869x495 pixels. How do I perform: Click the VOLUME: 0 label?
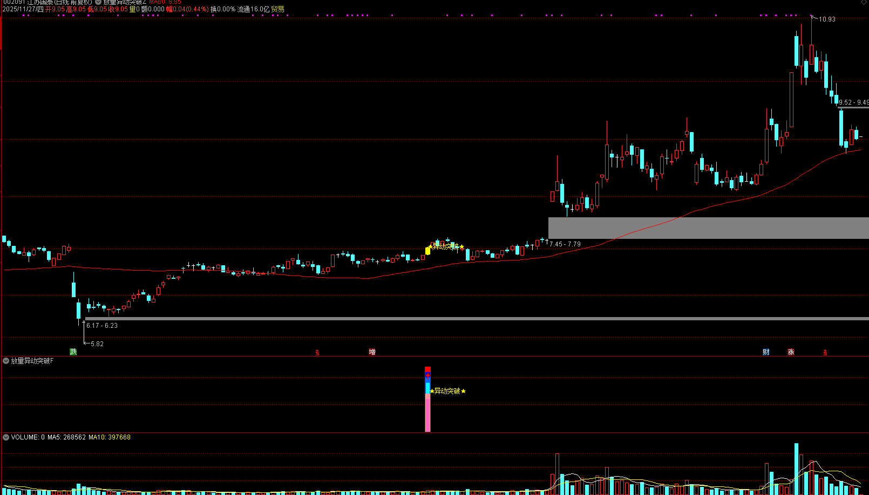coord(28,437)
